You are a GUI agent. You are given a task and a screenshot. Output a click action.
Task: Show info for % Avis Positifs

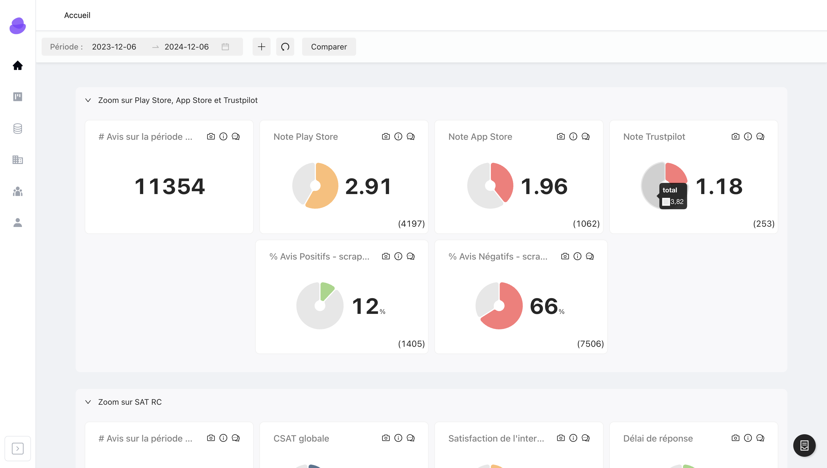[398, 256]
